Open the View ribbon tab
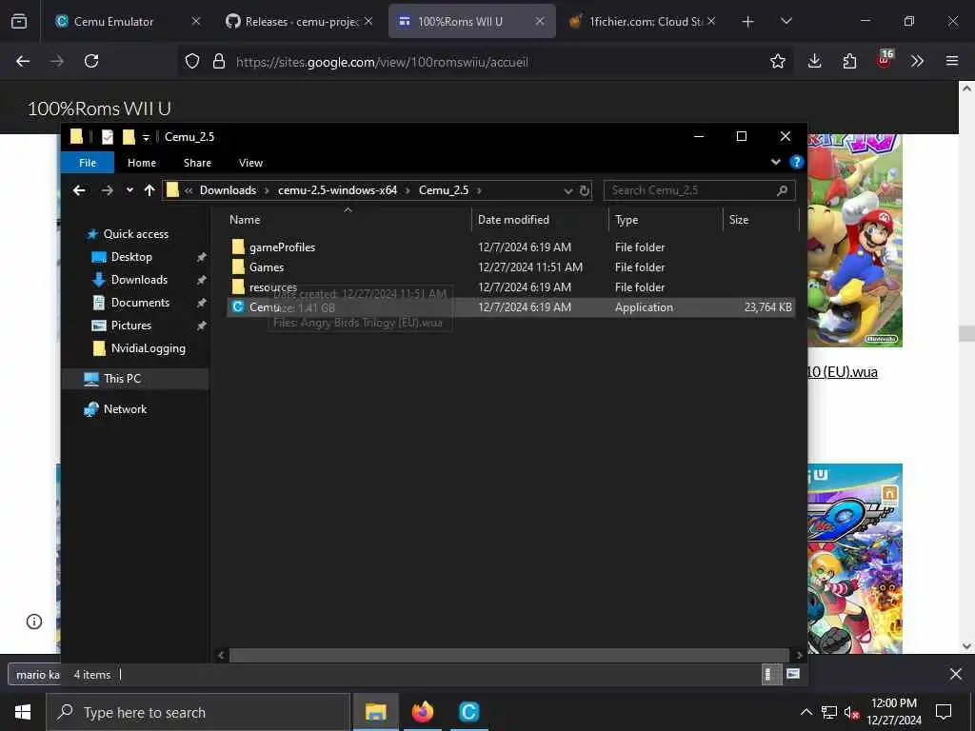975x731 pixels. pos(250,162)
